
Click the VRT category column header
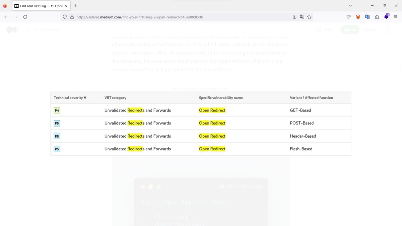(x=115, y=98)
